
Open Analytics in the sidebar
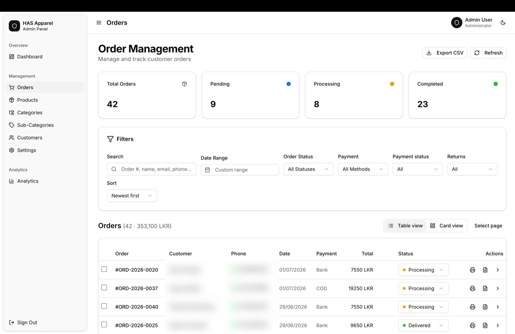45,181
